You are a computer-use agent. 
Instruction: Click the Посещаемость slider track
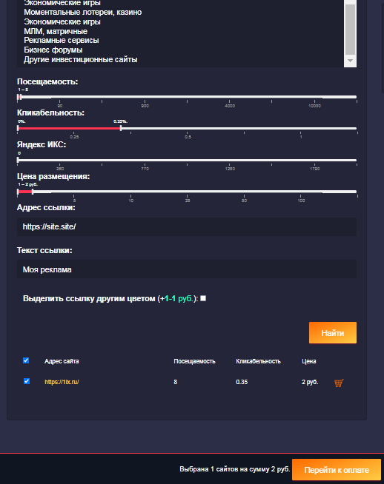click(x=187, y=97)
